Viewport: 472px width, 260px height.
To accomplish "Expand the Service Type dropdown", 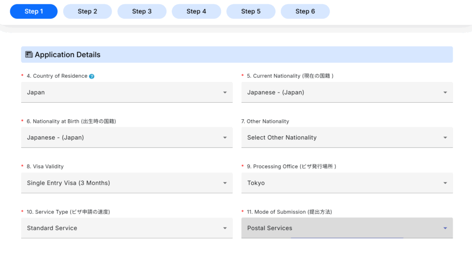I will pyautogui.click(x=127, y=228).
